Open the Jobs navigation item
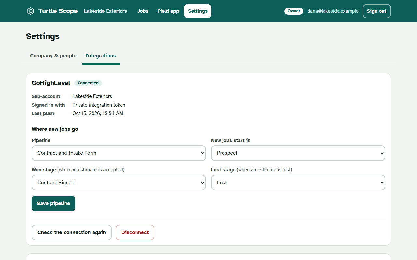Screen dimensions: 417x260 (143, 11)
